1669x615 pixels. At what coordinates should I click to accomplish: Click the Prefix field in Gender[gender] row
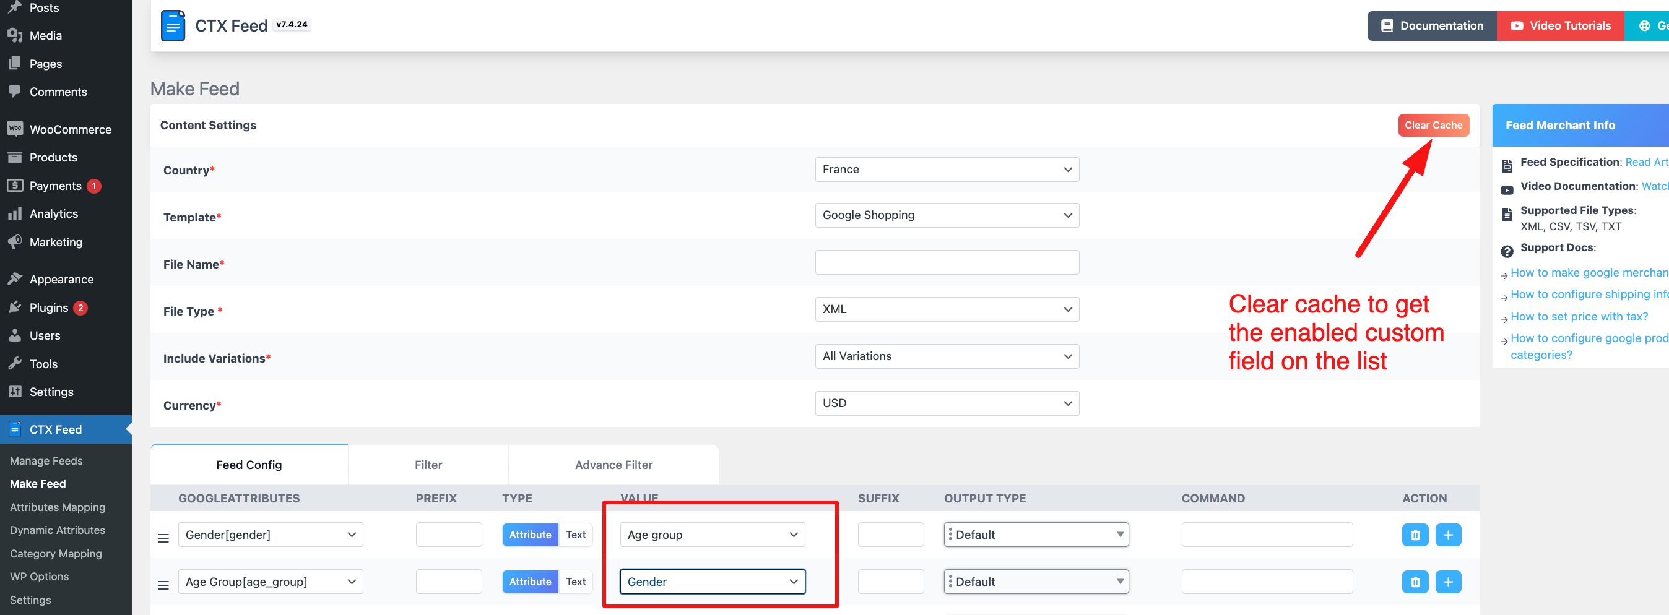point(449,535)
